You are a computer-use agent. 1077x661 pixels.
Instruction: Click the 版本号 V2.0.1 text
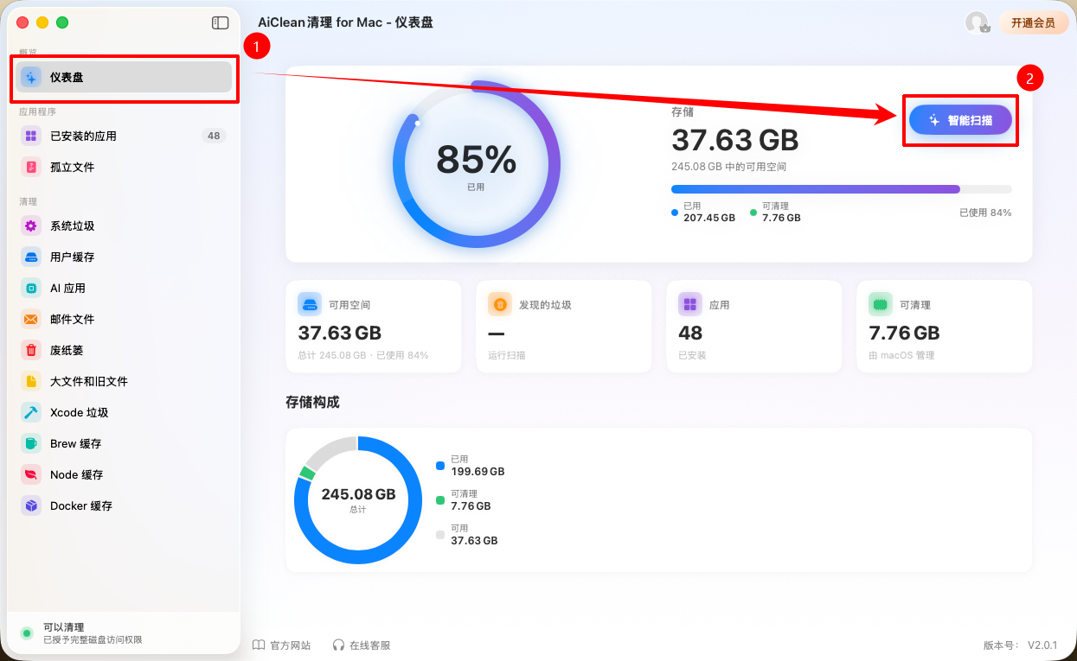1020,645
